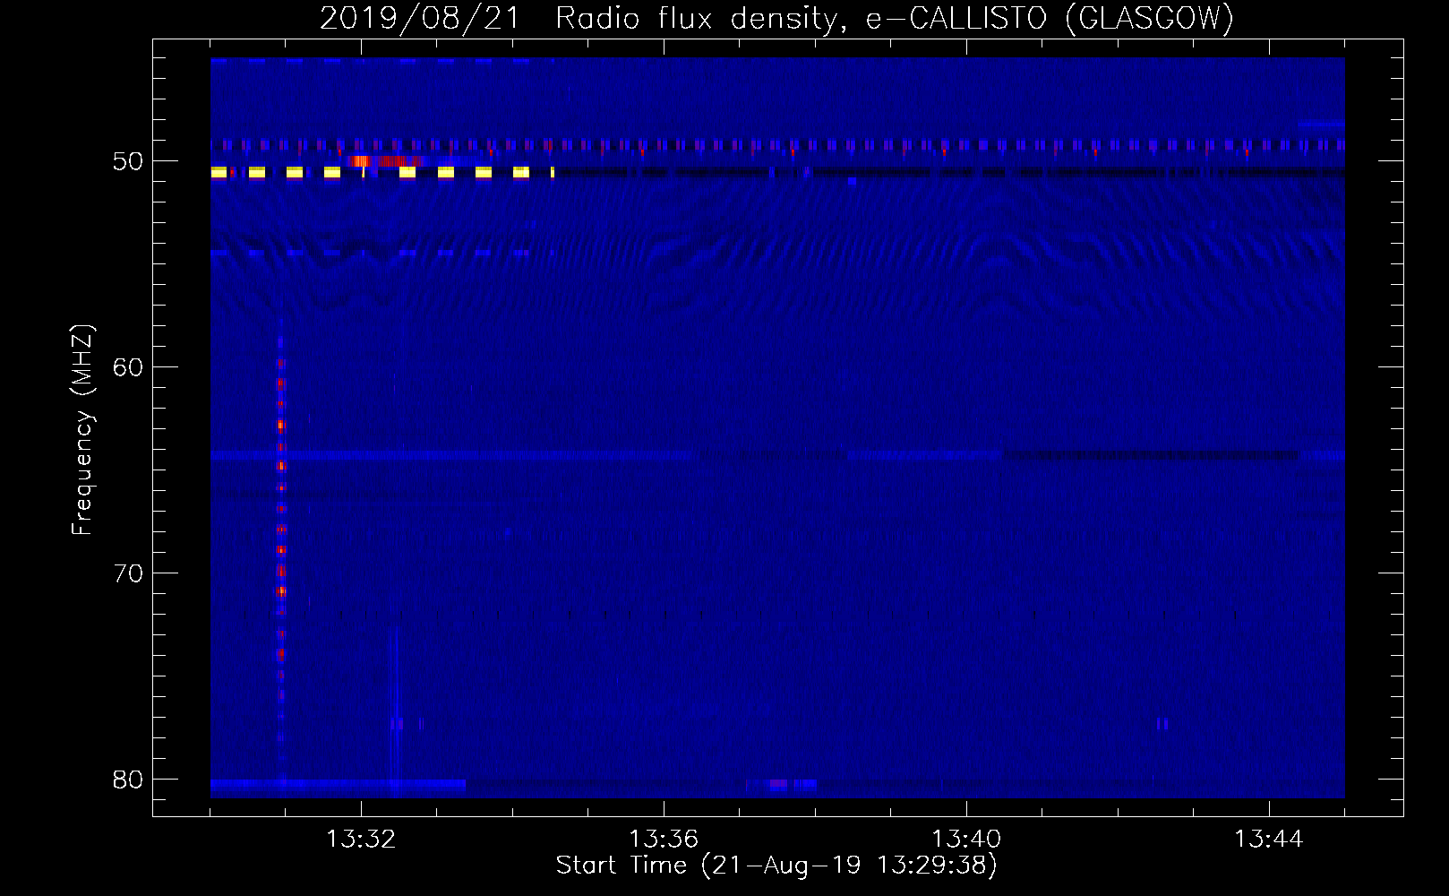Screen dimensions: 1449x896
Task: Click the date 2019/08/21 in title
Action: 419,18
